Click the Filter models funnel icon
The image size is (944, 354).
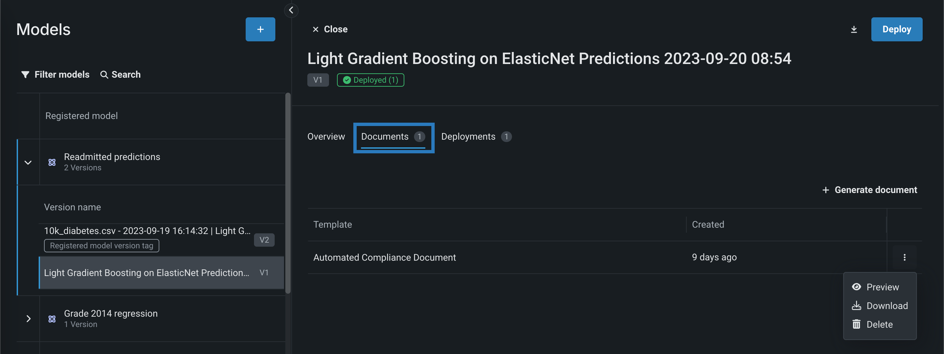click(25, 75)
